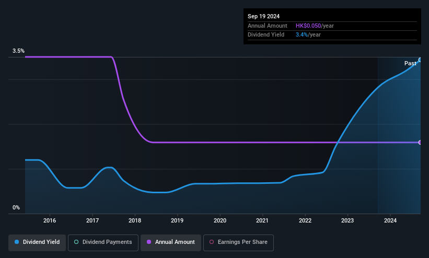The height and width of the screenshot is (258, 429).
Task: Toggle the Annual Amount series
Action: click(171, 242)
